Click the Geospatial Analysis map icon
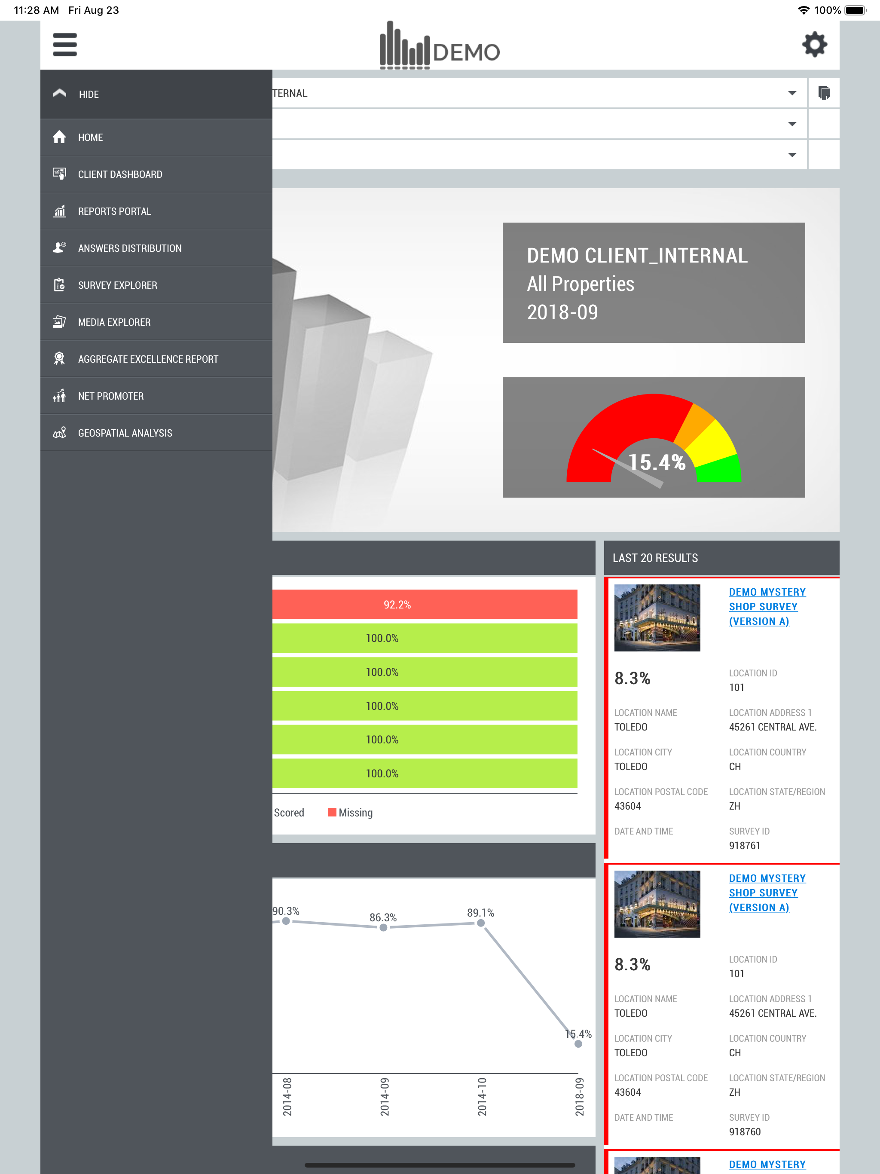The width and height of the screenshot is (880, 1174). pyautogui.click(x=59, y=433)
